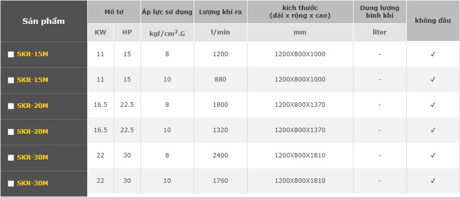Image resolution: width=460 pixels, height=197 pixels.
Task: Click the Mô tơ column header
Action: pos(114,12)
